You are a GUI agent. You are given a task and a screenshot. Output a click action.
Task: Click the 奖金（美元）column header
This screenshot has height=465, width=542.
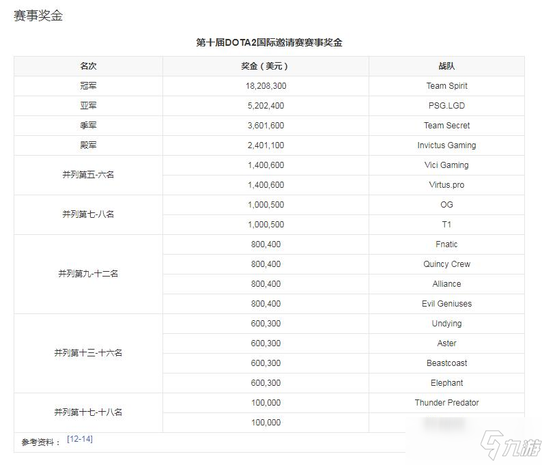pos(266,66)
